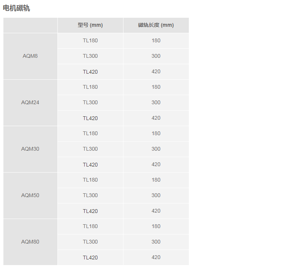Select the AQM80 series cell
Image resolution: width=304 pixels, height=273 pixels.
click(30, 242)
